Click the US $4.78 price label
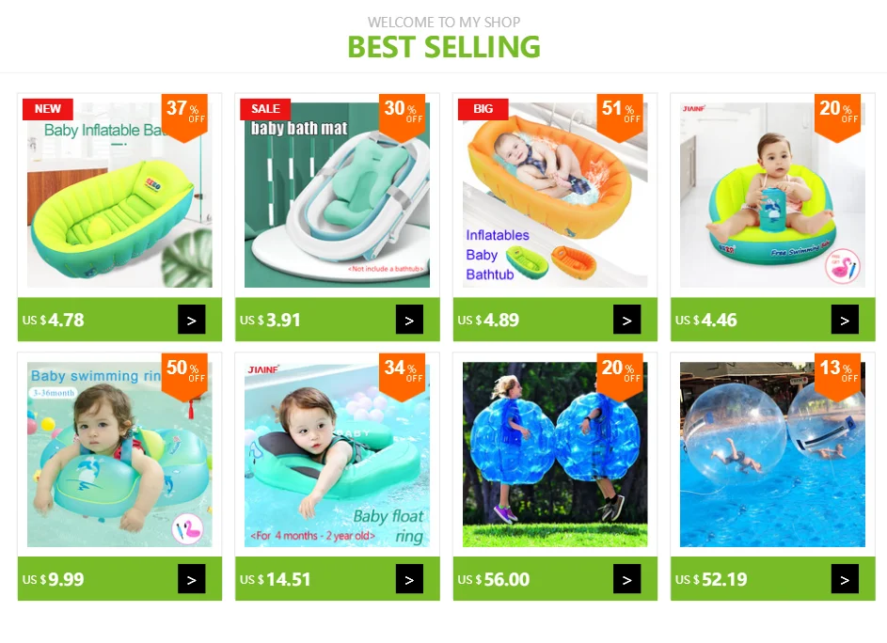Screen dimensions: 887x643 coord(54,320)
